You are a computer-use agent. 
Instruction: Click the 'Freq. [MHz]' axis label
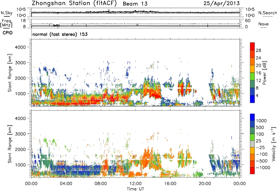[6, 23]
